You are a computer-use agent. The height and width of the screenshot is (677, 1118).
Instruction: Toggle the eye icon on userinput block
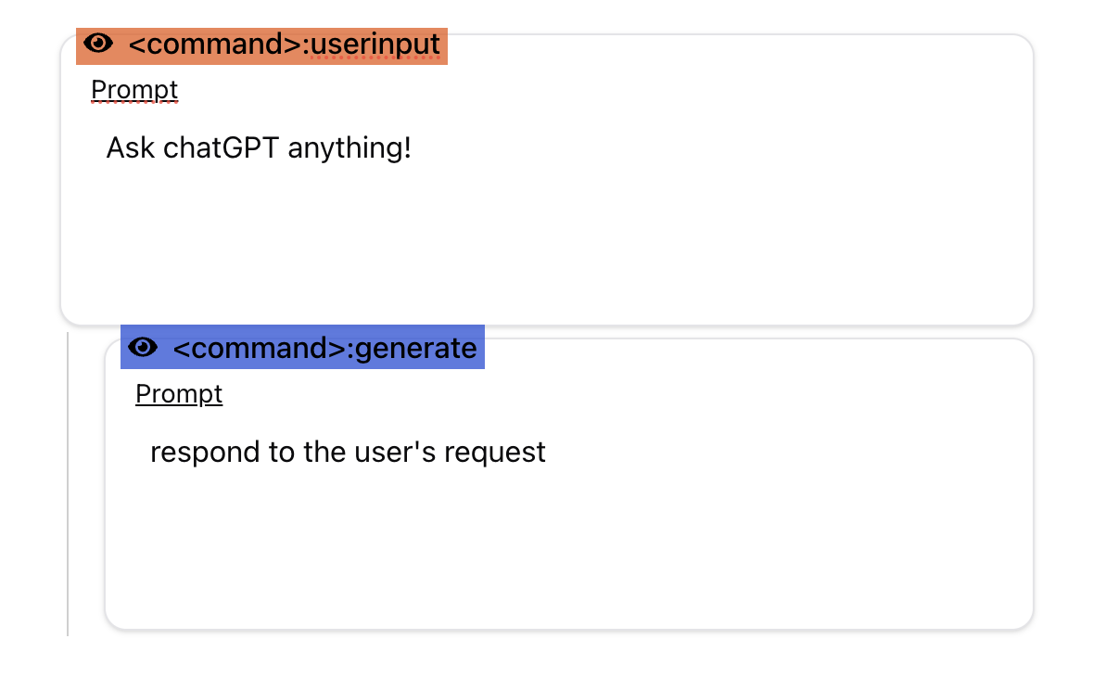(x=97, y=44)
